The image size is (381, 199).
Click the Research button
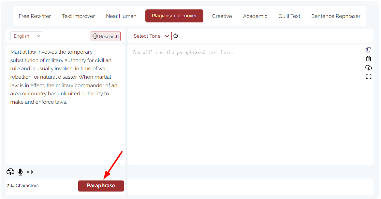(106, 36)
